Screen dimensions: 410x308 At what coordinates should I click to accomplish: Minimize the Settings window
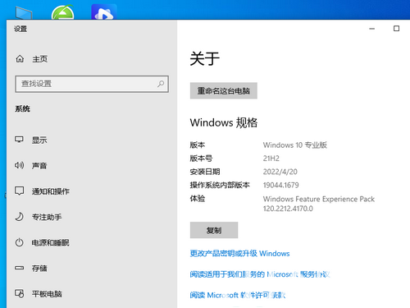pos(372,29)
